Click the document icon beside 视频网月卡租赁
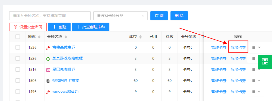The height and width of the screenshot is (101, 272). (48, 81)
